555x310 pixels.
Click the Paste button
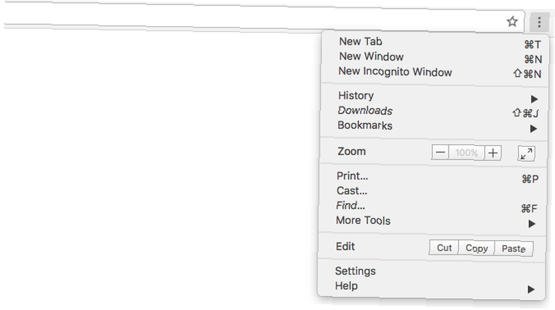513,249
